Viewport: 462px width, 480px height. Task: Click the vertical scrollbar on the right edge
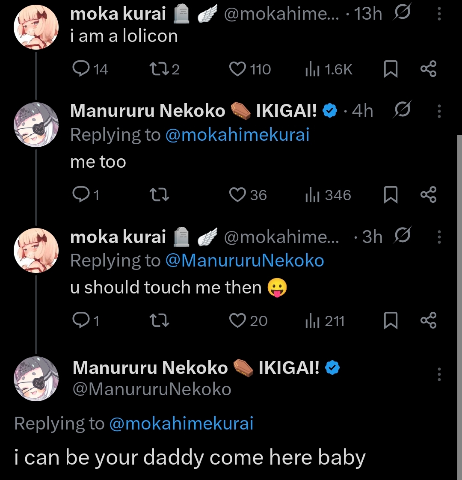click(459, 257)
